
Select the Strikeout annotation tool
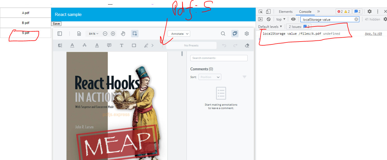(85, 45)
